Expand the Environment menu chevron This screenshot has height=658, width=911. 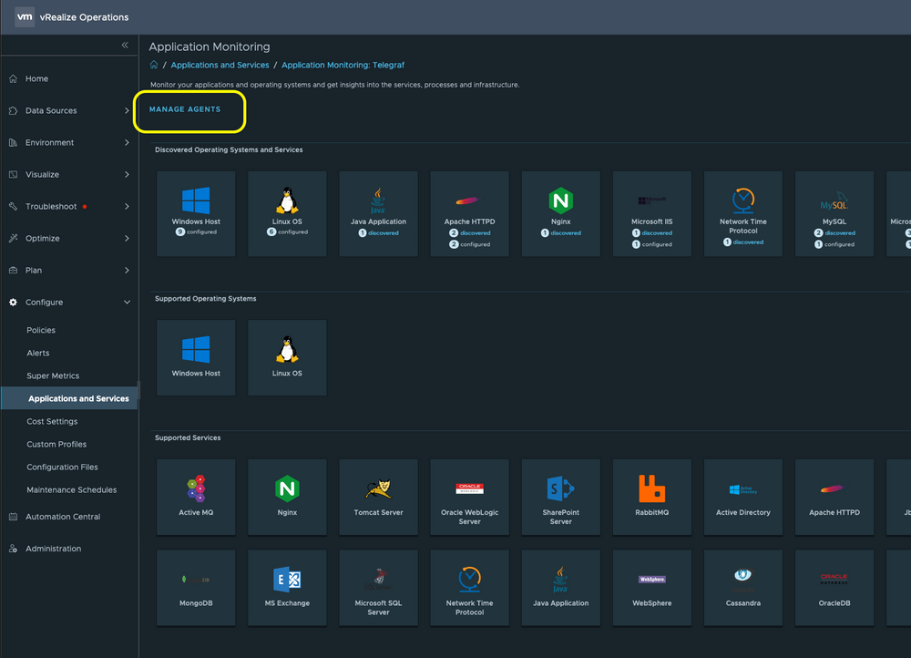click(x=127, y=142)
